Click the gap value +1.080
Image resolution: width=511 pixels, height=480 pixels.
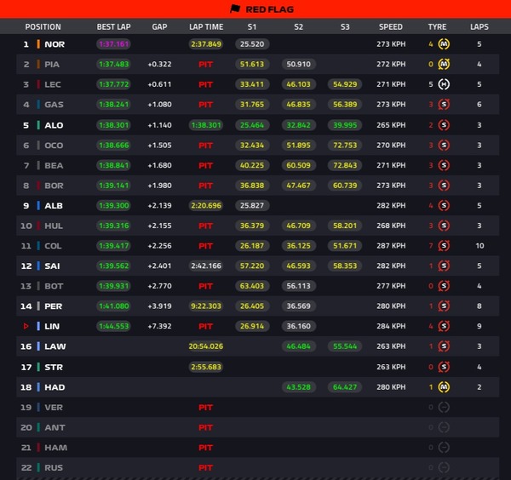tap(160, 105)
